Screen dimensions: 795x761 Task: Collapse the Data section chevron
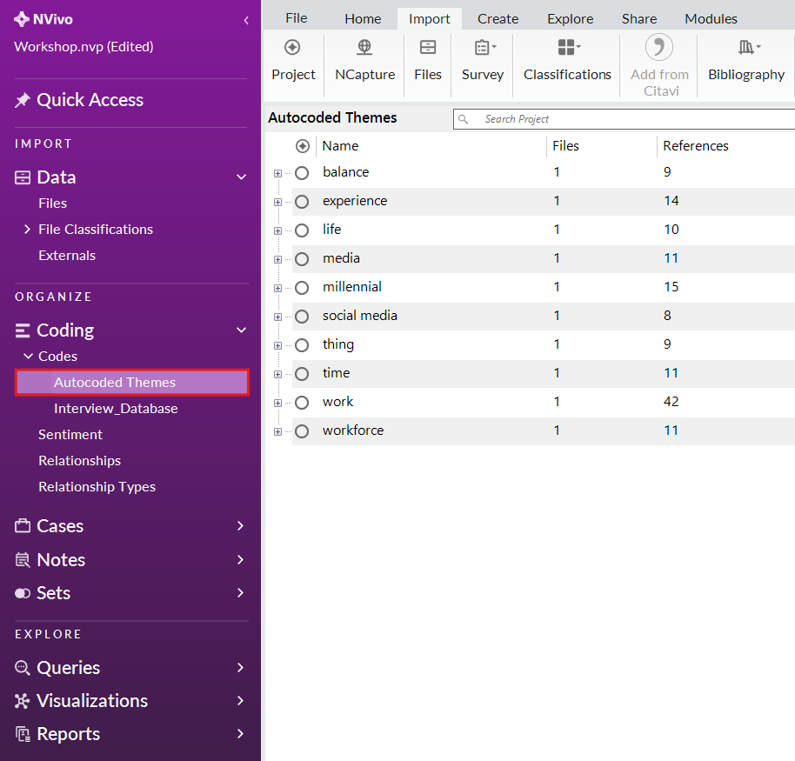(x=241, y=177)
